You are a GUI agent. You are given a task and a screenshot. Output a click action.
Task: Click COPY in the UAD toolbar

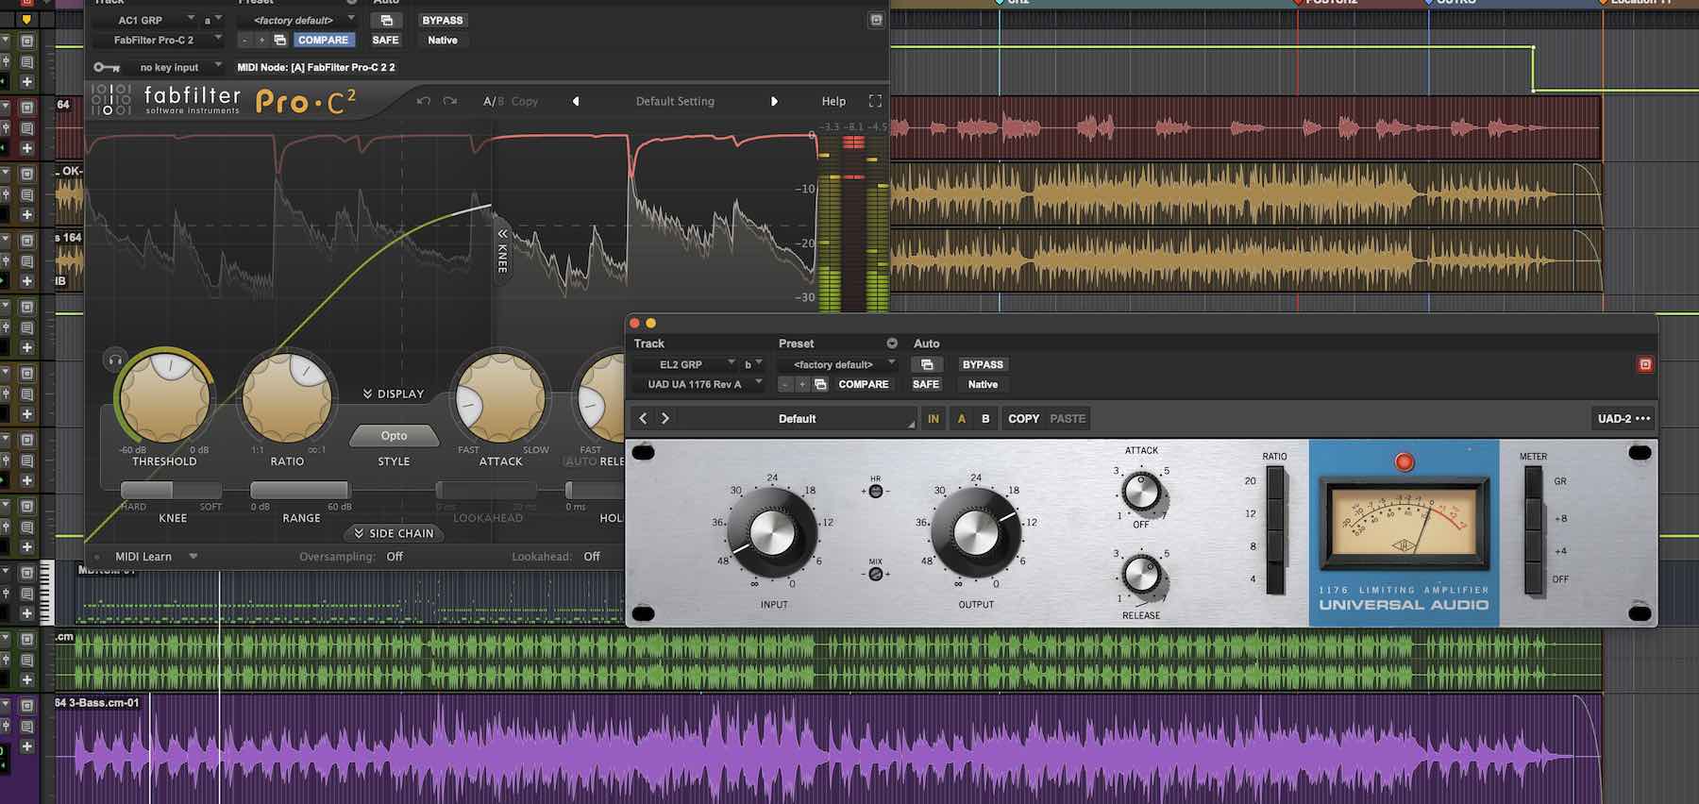[x=1023, y=418]
